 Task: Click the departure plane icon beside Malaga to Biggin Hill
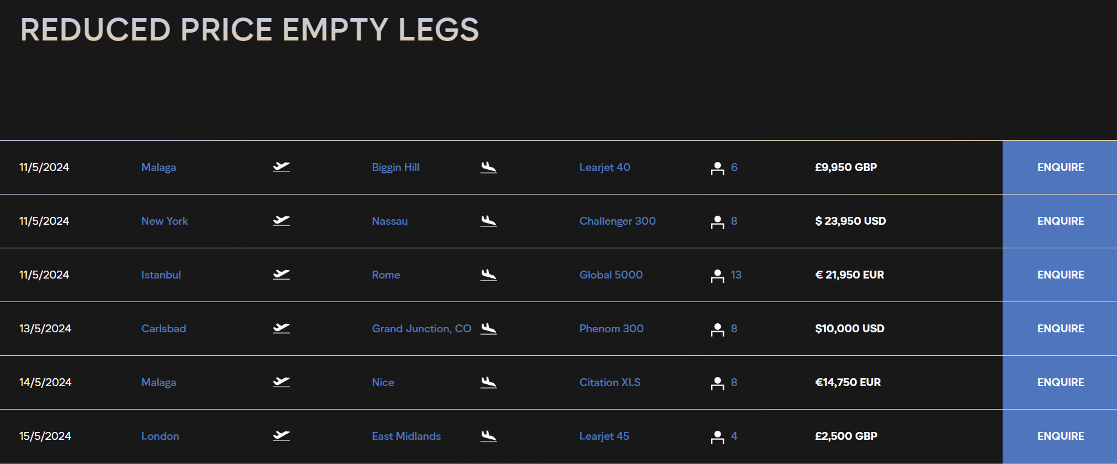click(x=281, y=167)
